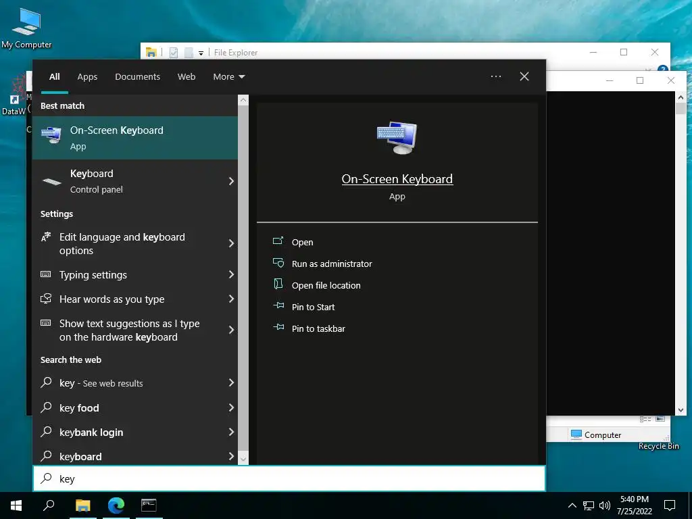Expand 'key - See web results' arrow
692x519 pixels.
pos(231,382)
